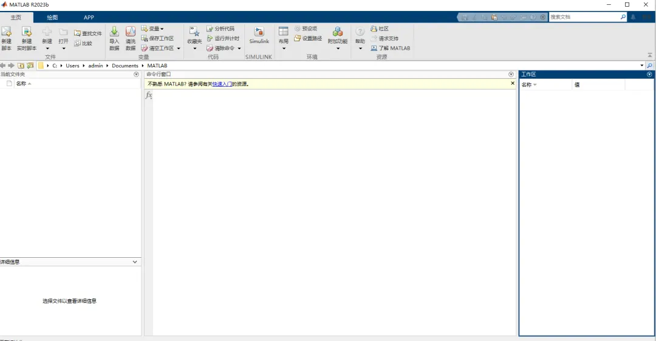Open the 布局 layout dropdown
Screen dimensions: 656x341
coord(284,49)
